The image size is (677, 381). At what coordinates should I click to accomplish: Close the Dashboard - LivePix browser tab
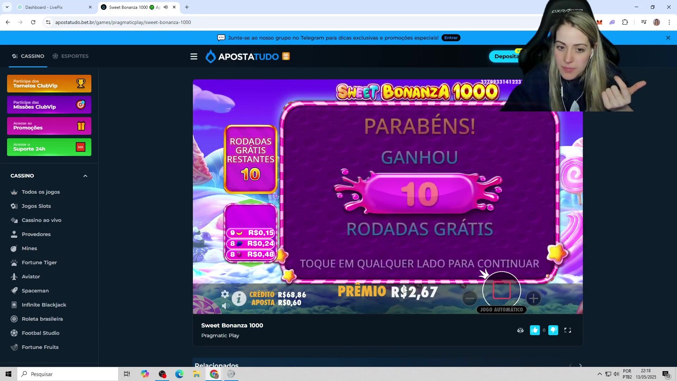(x=90, y=7)
